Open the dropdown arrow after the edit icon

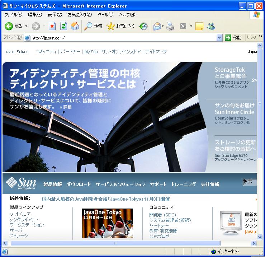click(x=191, y=26)
